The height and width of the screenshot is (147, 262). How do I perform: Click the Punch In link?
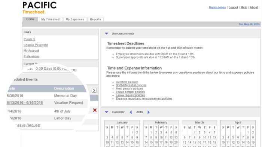pyautogui.click(x=30, y=39)
